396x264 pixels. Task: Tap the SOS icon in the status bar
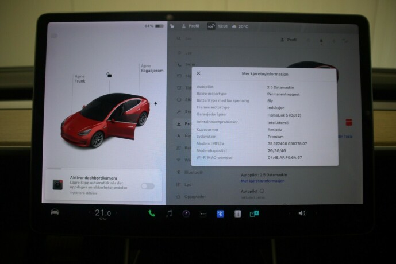211,26
